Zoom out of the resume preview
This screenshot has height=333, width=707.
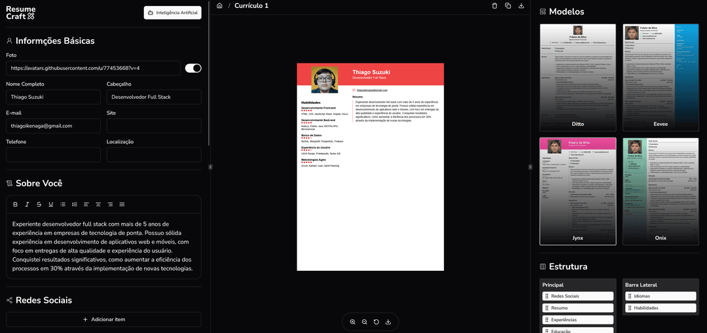tap(365, 322)
